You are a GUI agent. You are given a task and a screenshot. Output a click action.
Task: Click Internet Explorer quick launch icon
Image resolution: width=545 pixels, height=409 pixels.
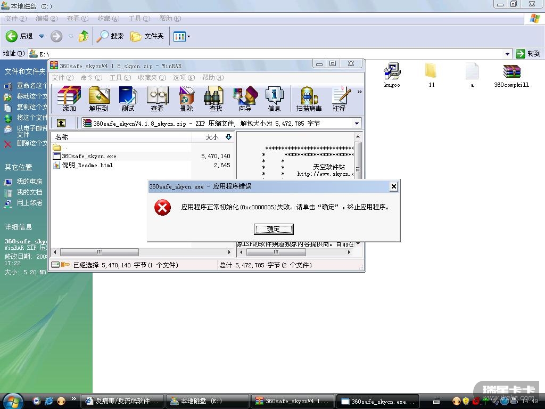point(48,400)
